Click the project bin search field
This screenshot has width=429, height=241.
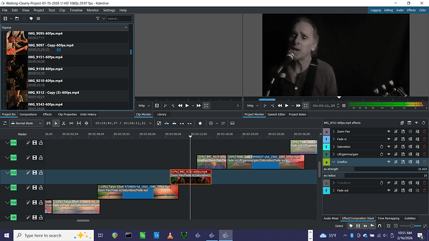coord(119,19)
